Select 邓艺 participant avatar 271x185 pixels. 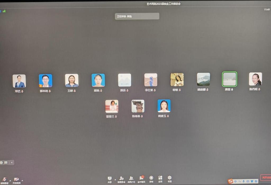click(x=19, y=81)
